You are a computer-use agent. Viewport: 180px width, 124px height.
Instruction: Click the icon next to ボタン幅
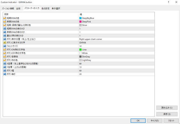click(x=5, y=70)
